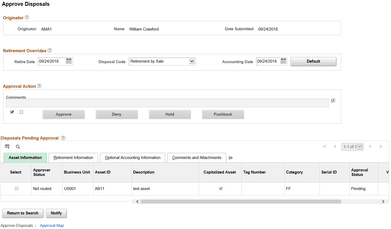The height and width of the screenshot is (229, 391).
Task: Click the Deny button
Action: click(117, 114)
